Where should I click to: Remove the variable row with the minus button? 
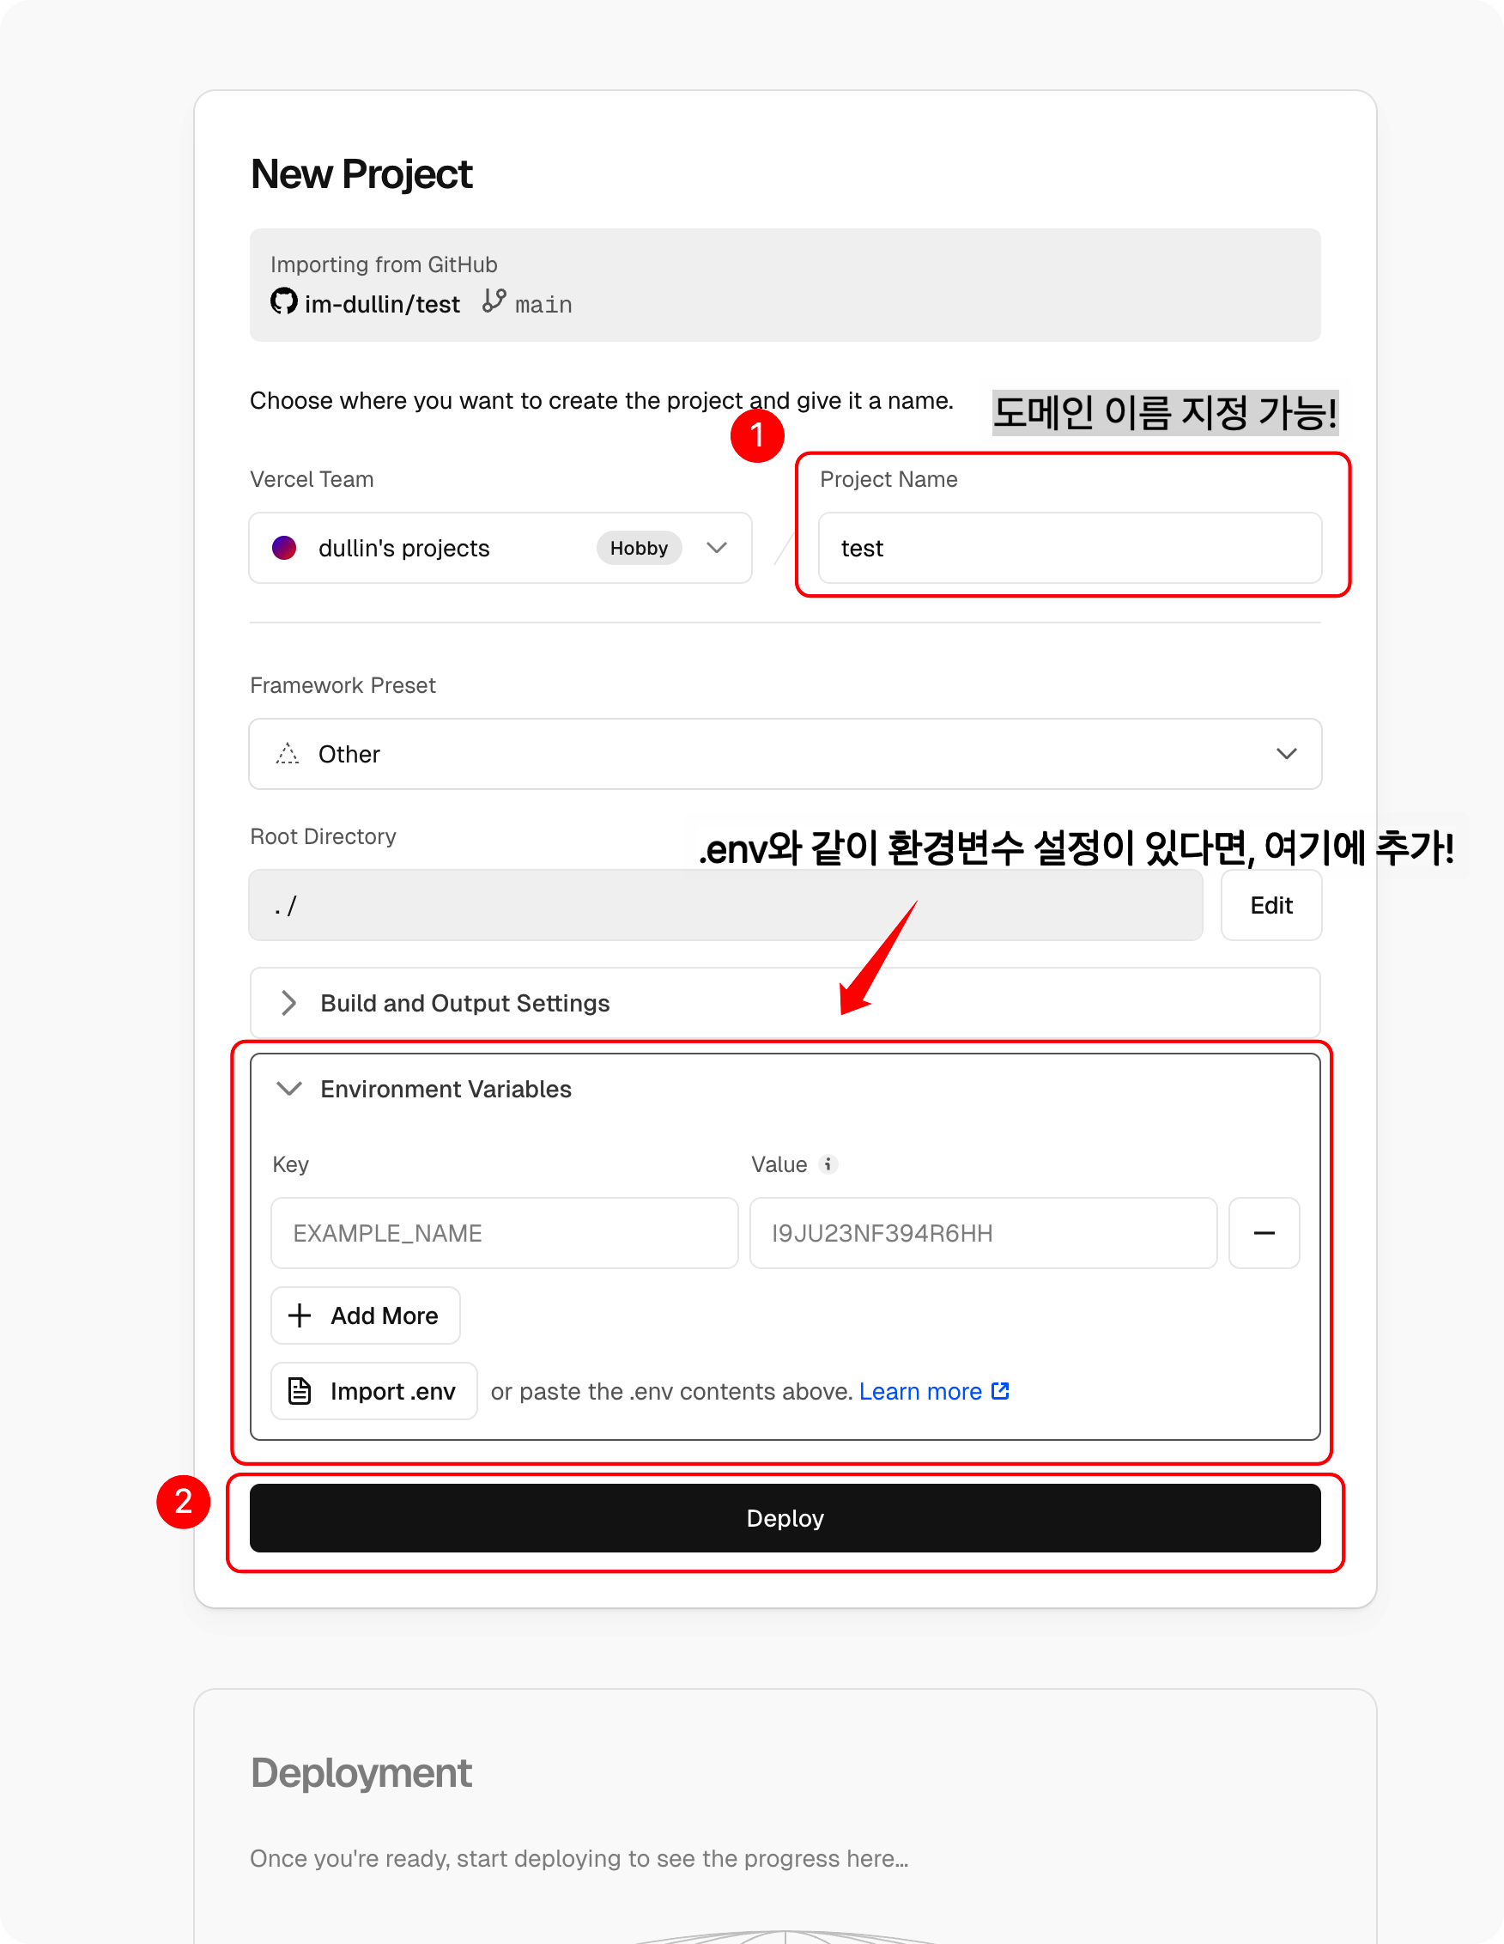coord(1264,1233)
